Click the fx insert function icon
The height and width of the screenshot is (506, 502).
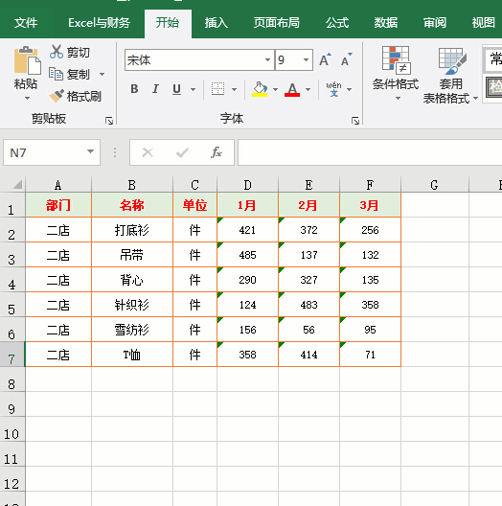(x=217, y=152)
